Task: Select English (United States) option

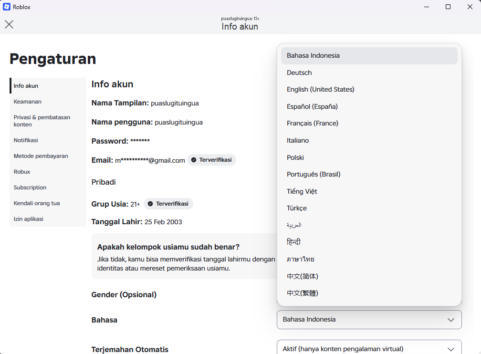Action: pos(369,89)
